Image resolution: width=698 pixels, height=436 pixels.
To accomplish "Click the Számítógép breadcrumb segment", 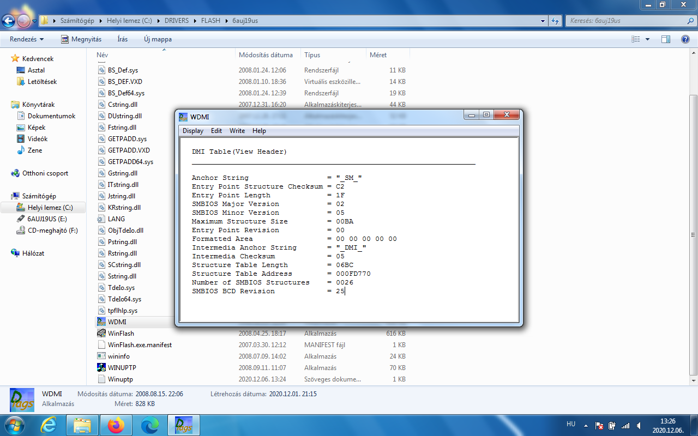I will [77, 21].
